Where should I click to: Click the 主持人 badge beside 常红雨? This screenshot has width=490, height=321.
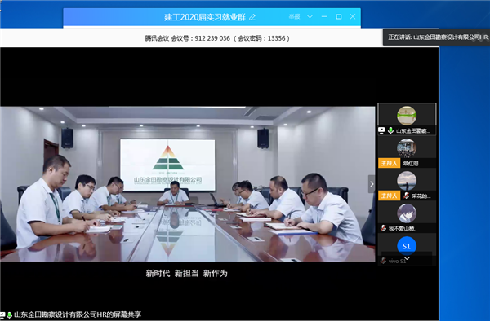tap(389, 163)
